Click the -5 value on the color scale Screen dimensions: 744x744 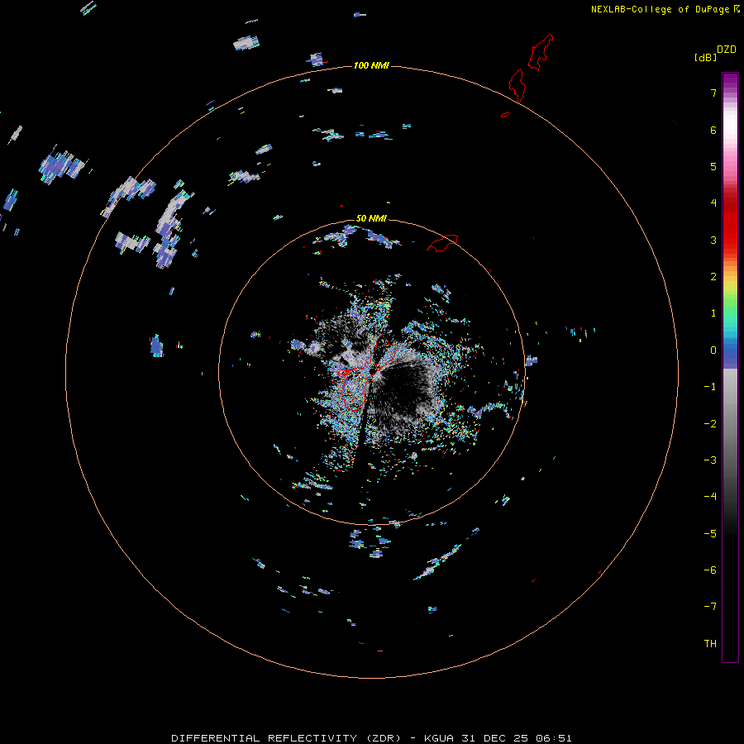pos(710,534)
